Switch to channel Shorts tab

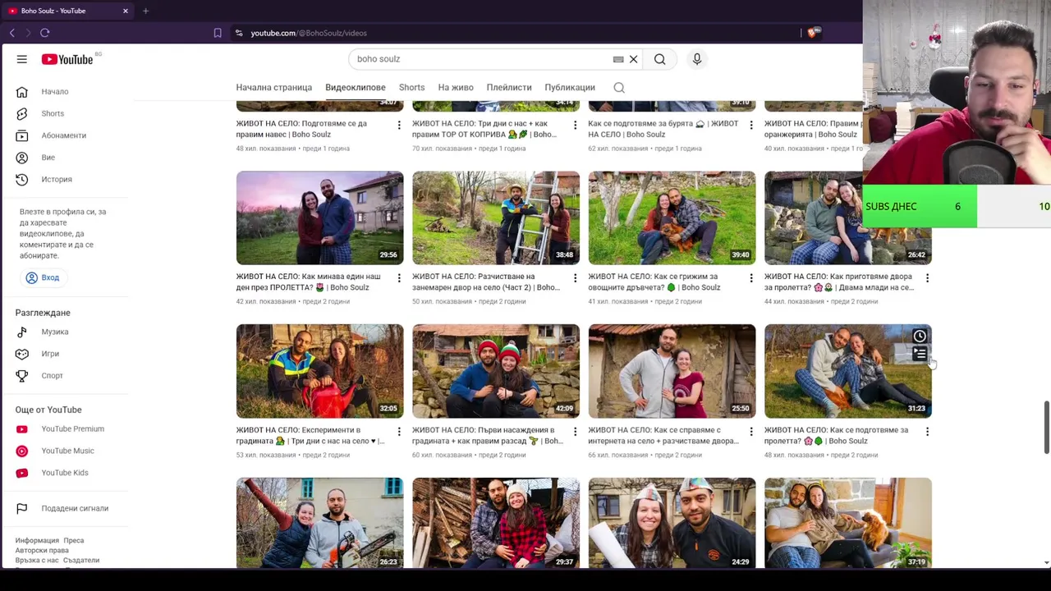[411, 87]
